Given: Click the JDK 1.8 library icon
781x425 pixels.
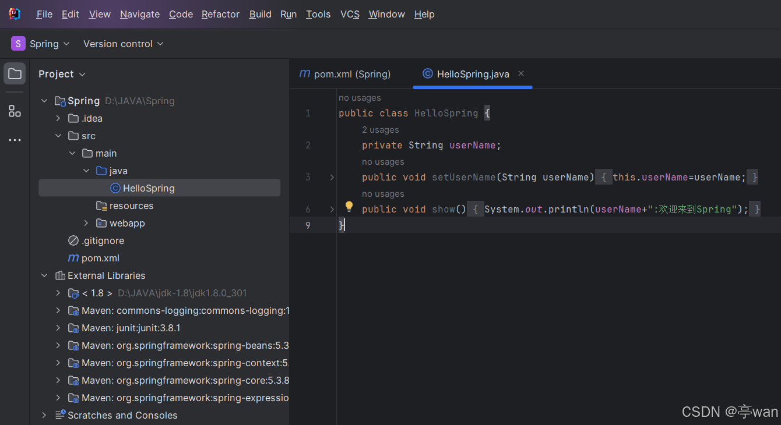Looking at the screenshot, I should coord(73,293).
